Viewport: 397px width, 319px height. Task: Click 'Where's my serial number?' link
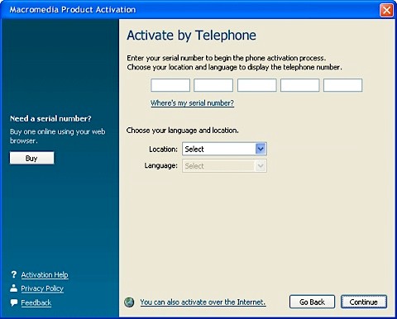tap(192, 103)
